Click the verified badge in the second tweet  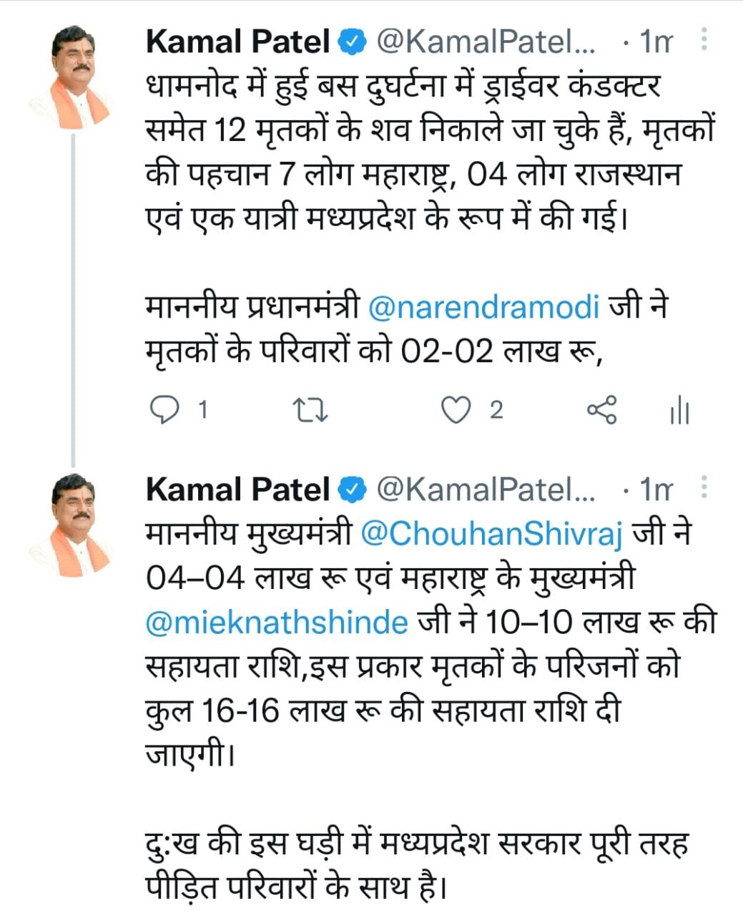click(350, 490)
